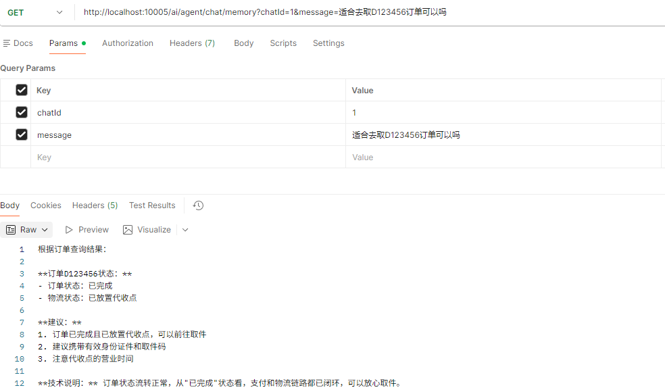Viewport: 665px width, 392px height.
Task: Open the Visualize options chevron
Action: point(185,230)
